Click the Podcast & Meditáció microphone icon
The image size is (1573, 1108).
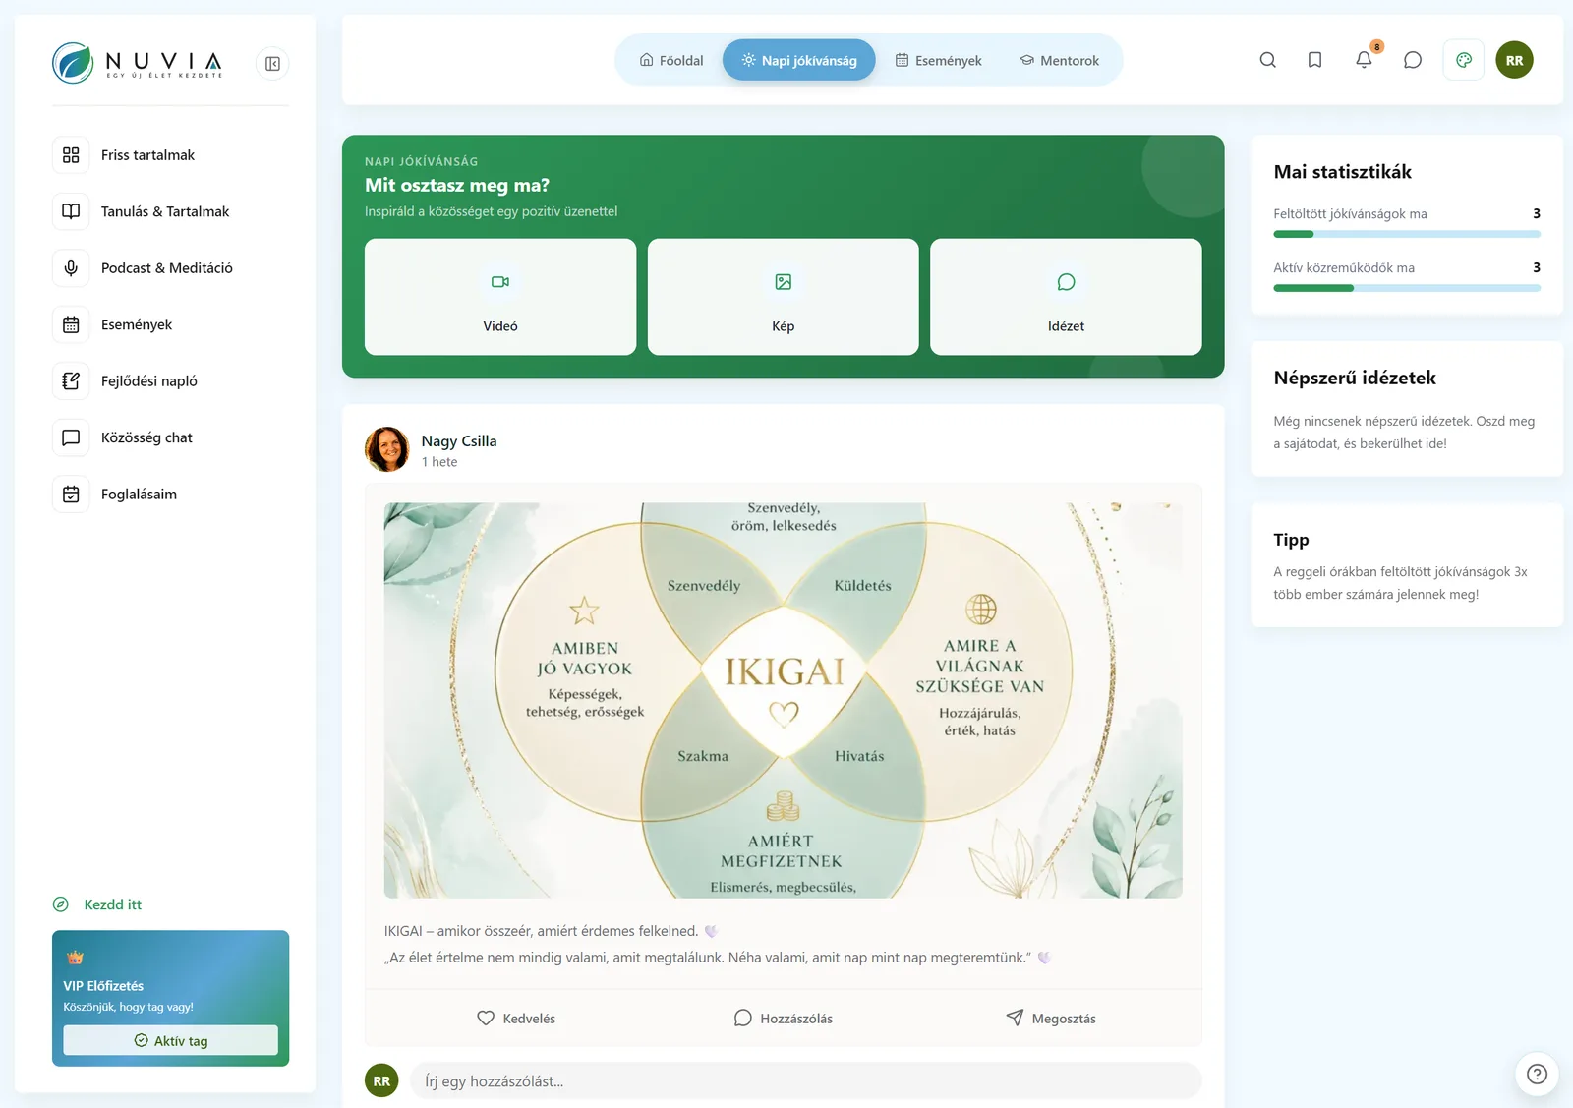tap(71, 268)
